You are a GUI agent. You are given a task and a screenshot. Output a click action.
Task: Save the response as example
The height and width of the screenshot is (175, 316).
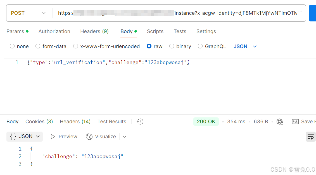[x=304, y=122]
